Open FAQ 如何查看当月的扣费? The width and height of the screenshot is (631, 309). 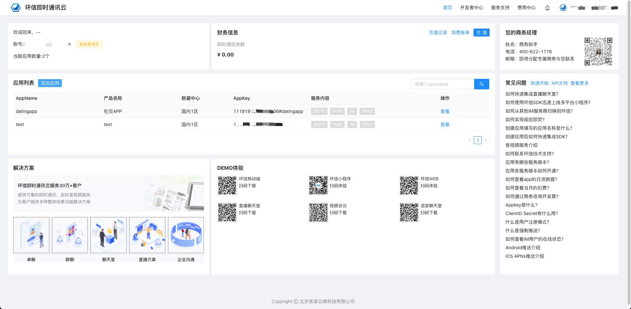click(527, 188)
